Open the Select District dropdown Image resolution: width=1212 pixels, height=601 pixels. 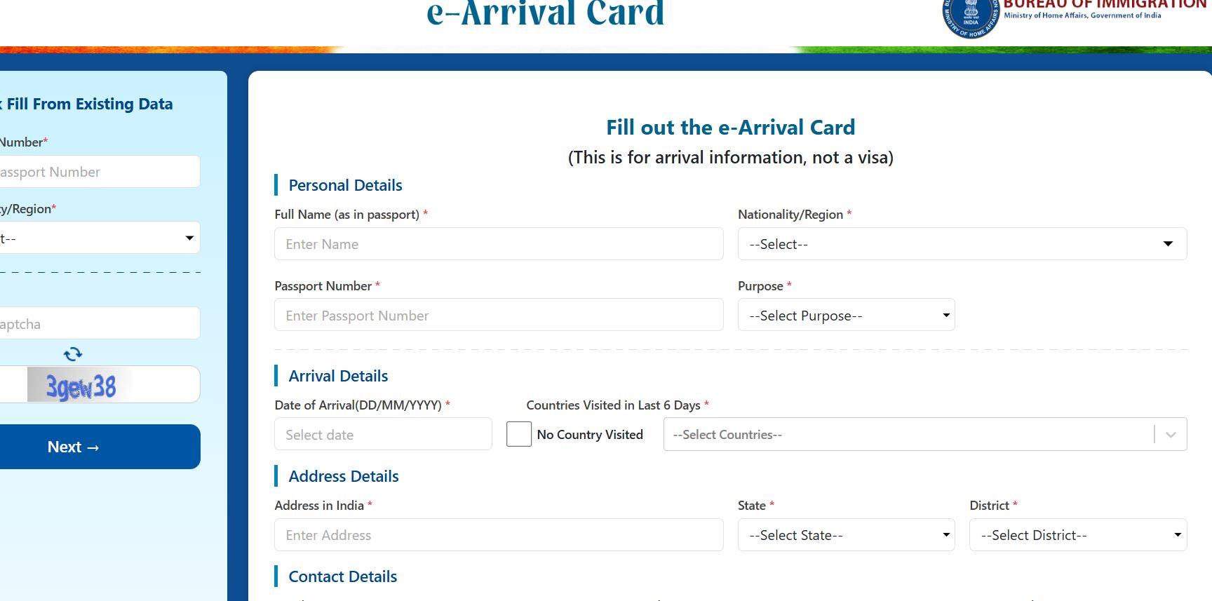pyautogui.click(x=1077, y=535)
